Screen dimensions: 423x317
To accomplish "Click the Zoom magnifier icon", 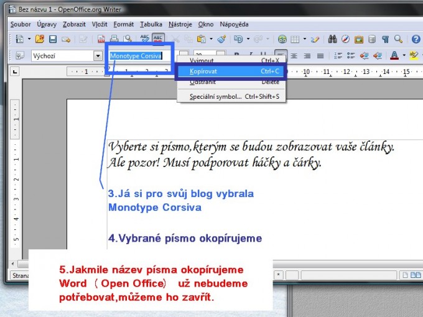I will click(x=398, y=39).
